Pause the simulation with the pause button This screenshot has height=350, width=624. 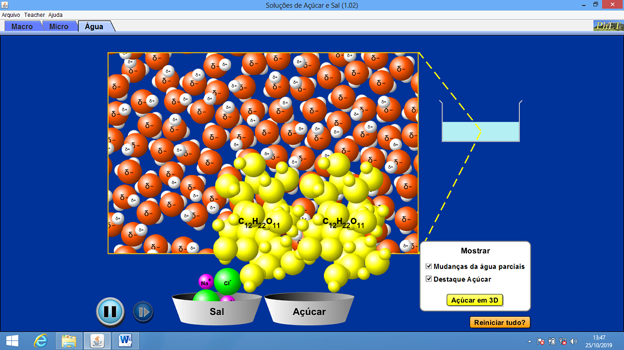tap(110, 312)
